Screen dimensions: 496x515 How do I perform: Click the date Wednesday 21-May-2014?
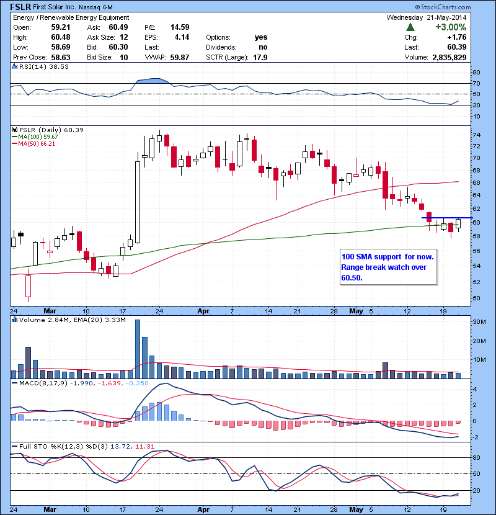[x=427, y=17]
